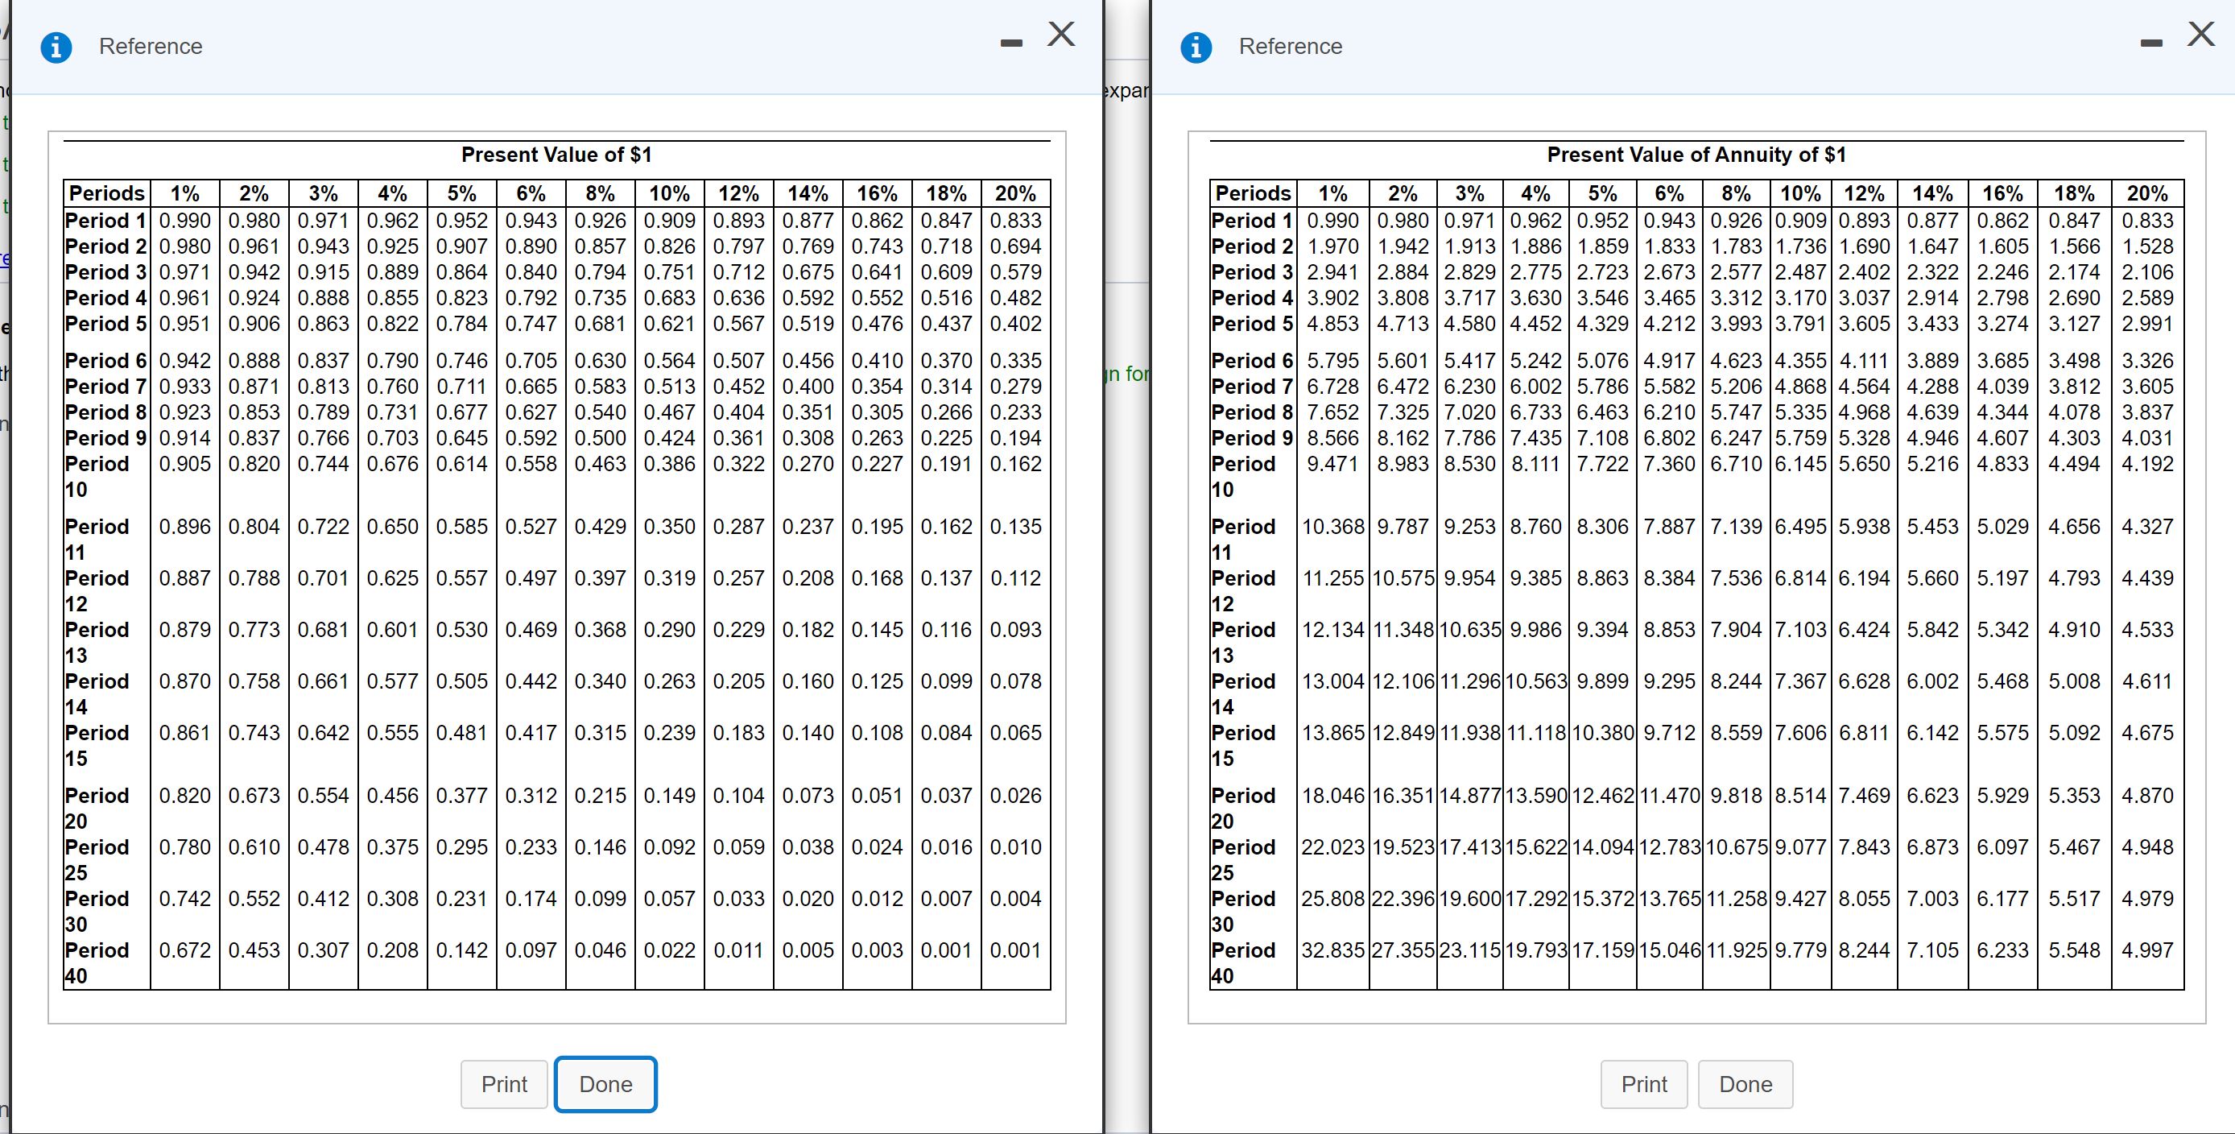Screen dimensions: 2235x1134
Task: Click the Reference heading text in right dialog
Action: (x=1290, y=47)
